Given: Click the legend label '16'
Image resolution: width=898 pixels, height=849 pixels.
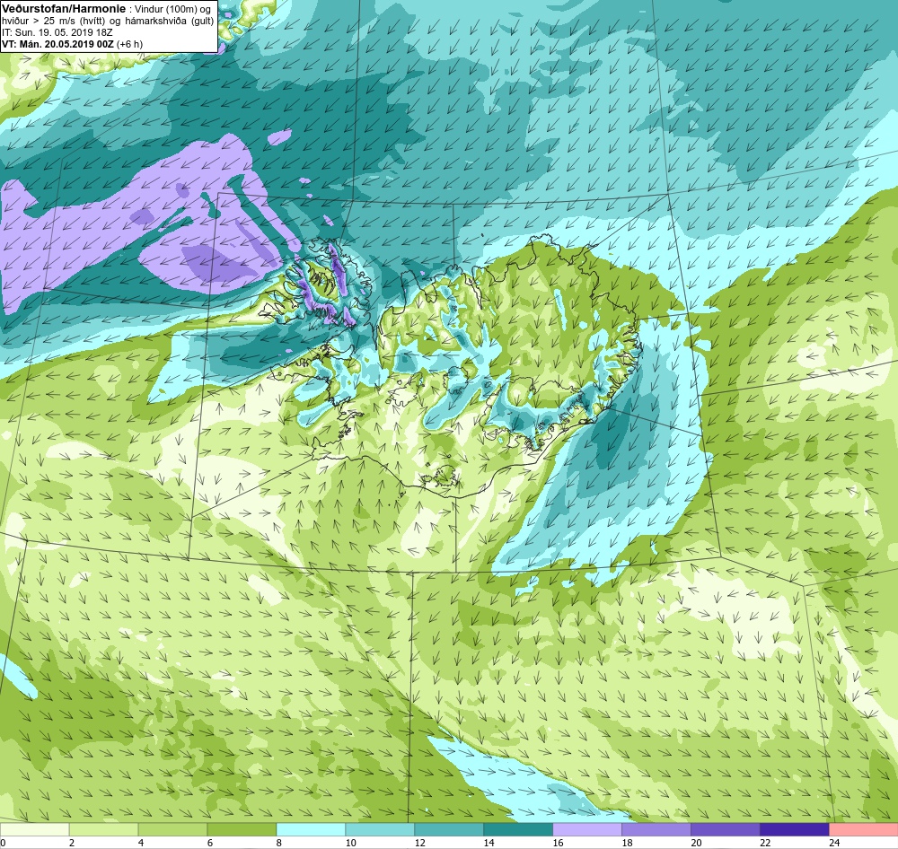Looking at the screenshot, I should [x=559, y=843].
